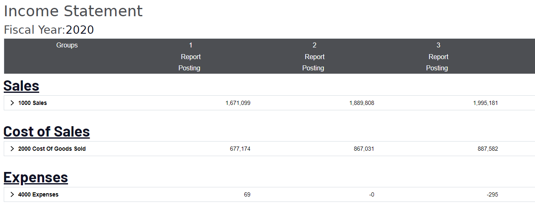
Task: Select the -295 expenses value
Action: (492, 194)
